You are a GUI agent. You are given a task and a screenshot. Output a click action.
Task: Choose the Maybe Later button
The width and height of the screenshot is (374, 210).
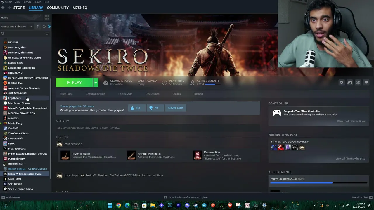(176, 108)
